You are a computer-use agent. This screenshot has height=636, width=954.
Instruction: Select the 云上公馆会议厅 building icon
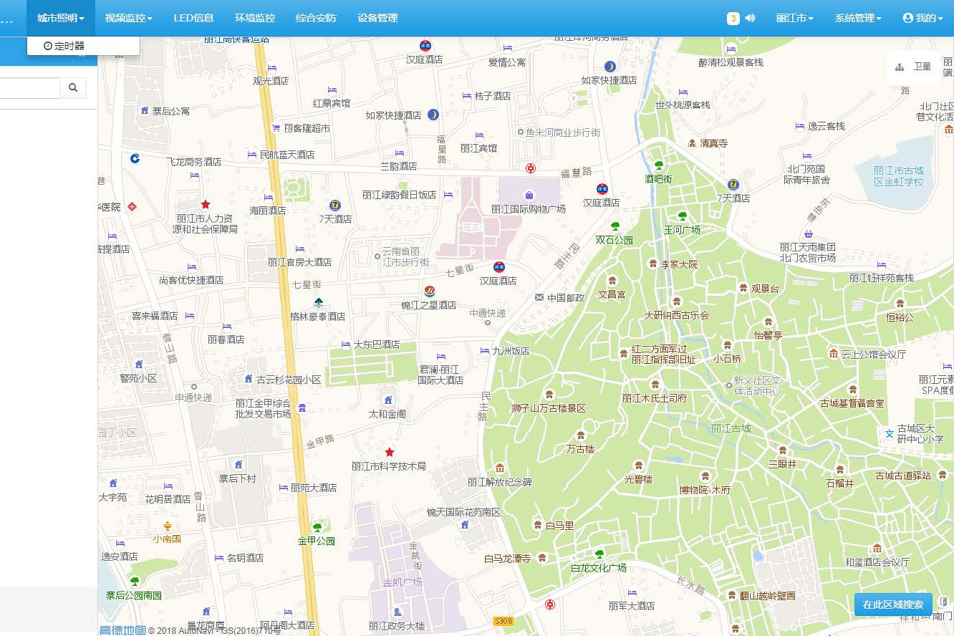click(833, 353)
